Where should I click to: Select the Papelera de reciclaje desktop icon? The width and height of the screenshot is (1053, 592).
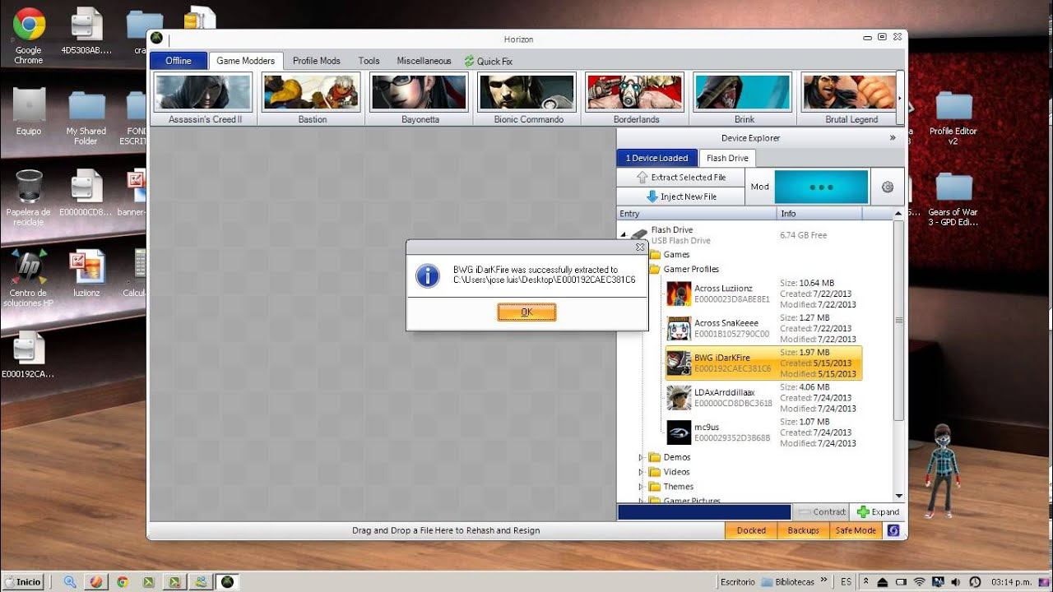29,196
